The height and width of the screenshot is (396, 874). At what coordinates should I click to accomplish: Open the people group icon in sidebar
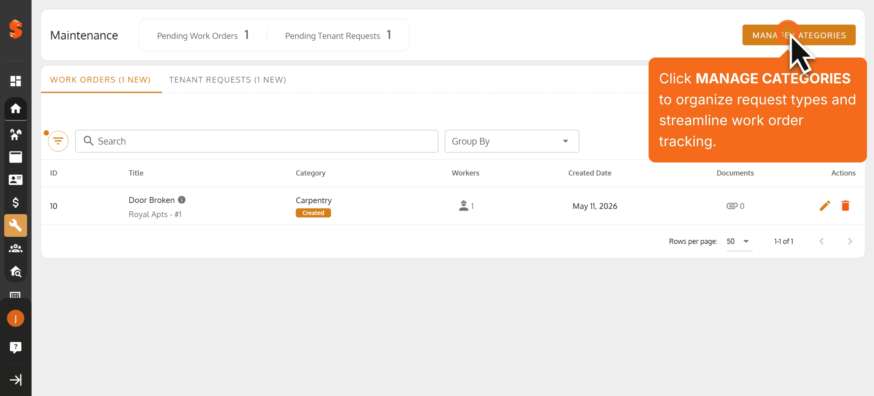(16, 248)
